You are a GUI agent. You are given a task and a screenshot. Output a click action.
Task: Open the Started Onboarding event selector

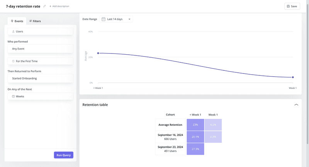(40, 78)
